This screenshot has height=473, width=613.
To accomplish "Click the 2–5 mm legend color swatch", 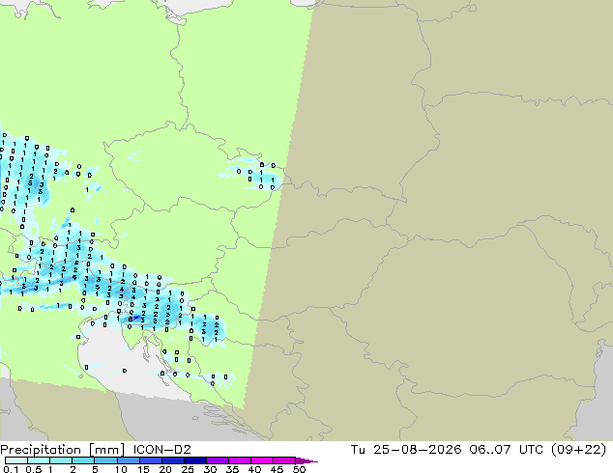I will point(83,460).
